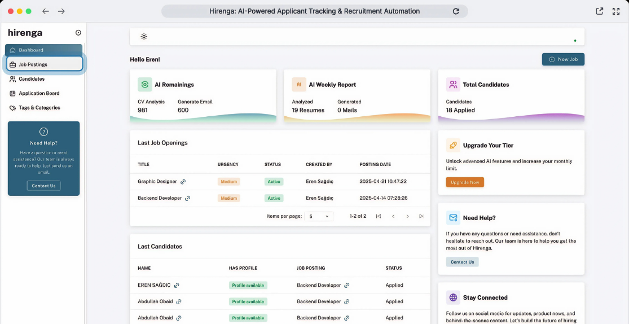
Task: Click Profile available badge for EREN SAĞDIÇ
Action: coord(248,286)
